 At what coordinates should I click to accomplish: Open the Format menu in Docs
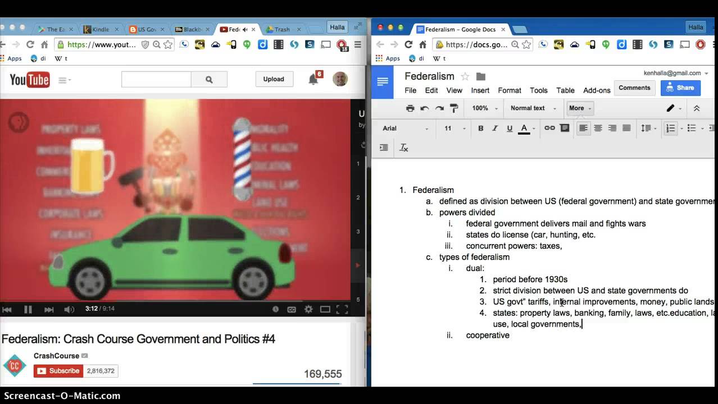coord(510,90)
